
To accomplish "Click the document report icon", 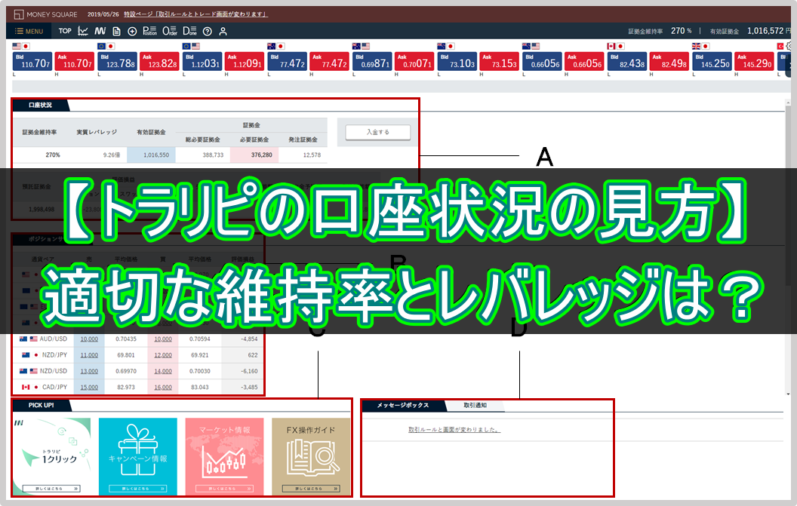I will click(x=116, y=31).
